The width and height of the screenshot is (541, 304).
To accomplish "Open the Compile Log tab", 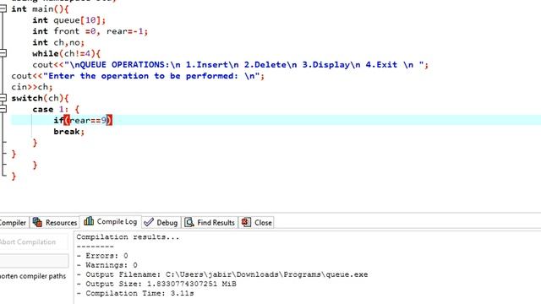I will click(111, 221).
